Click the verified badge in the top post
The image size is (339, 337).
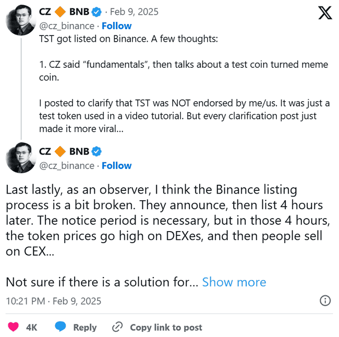96,11
